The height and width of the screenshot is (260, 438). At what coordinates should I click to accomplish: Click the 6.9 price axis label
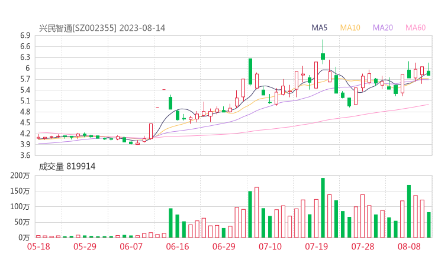pyautogui.click(x=25, y=35)
